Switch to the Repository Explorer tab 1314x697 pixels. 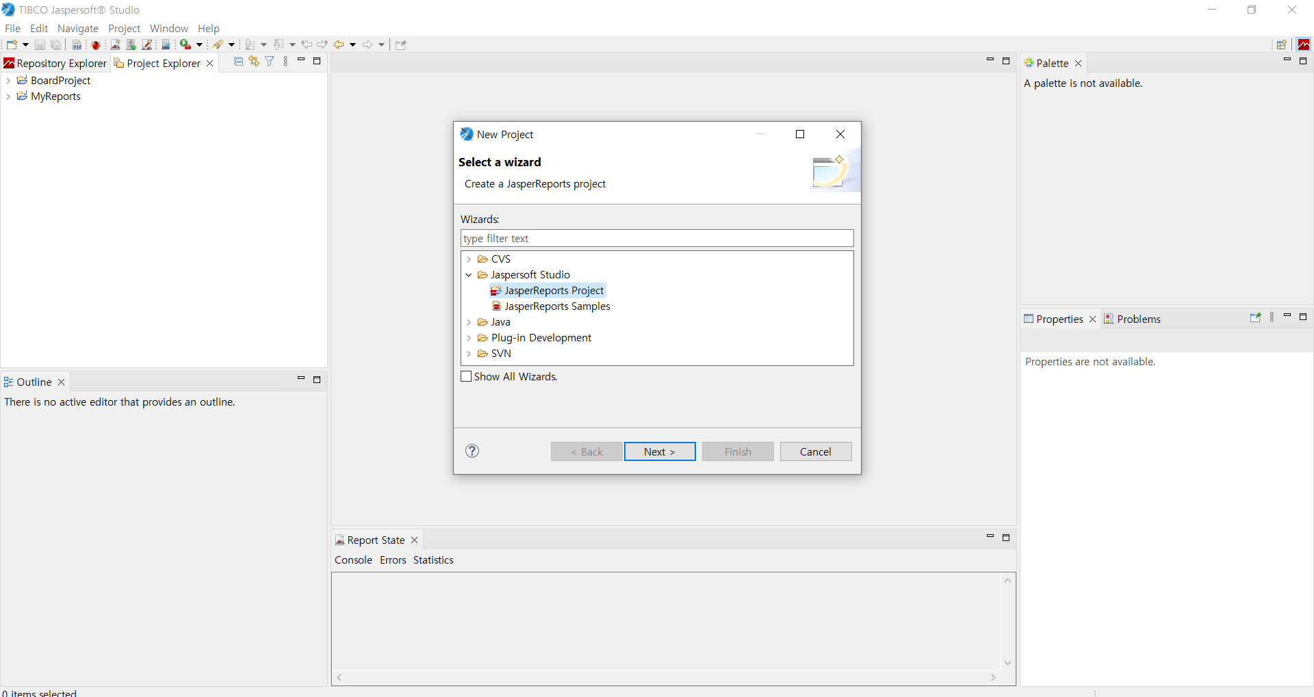pyautogui.click(x=55, y=63)
